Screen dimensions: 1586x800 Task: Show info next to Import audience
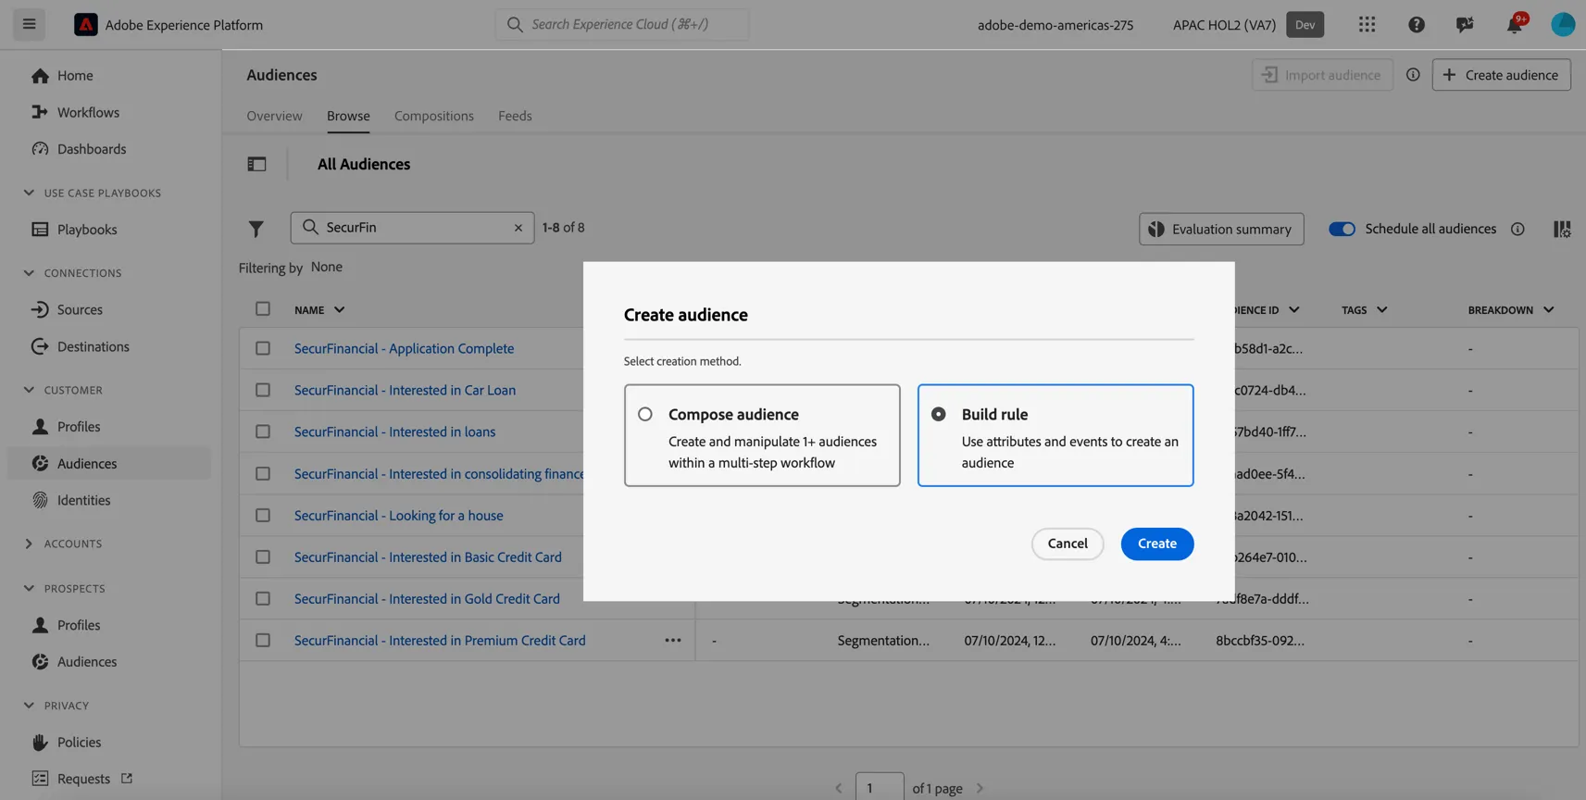point(1413,75)
